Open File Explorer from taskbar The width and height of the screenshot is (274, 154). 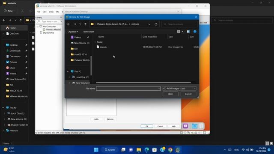point(139,150)
